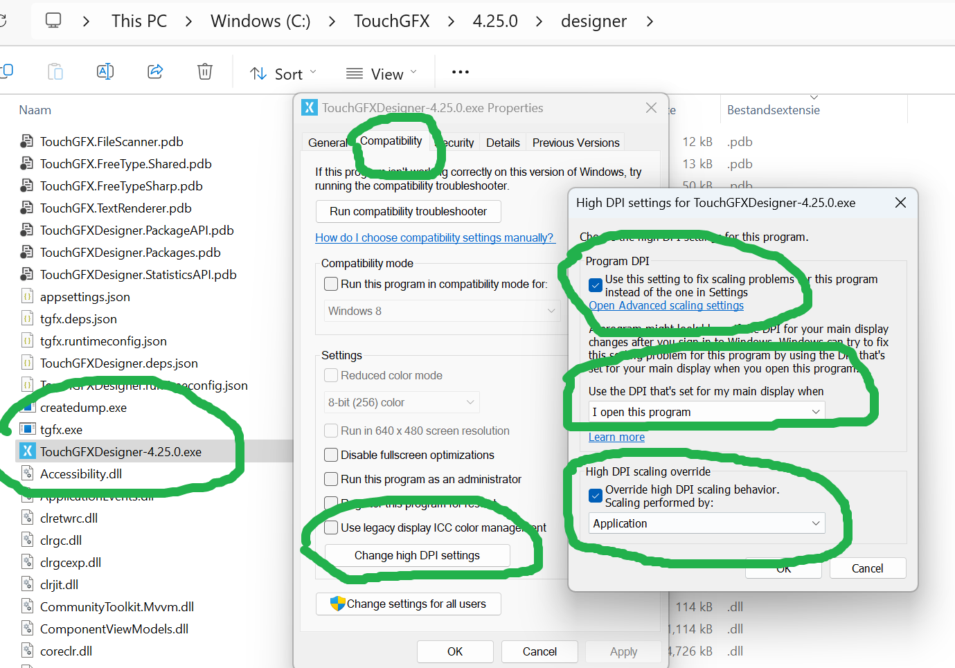Open the Previous Versions tab
The width and height of the screenshot is (955, 668).
pyautogui.click(x=575, y=142)
